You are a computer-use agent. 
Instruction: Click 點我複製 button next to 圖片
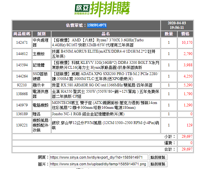click(x=158, y=164)
